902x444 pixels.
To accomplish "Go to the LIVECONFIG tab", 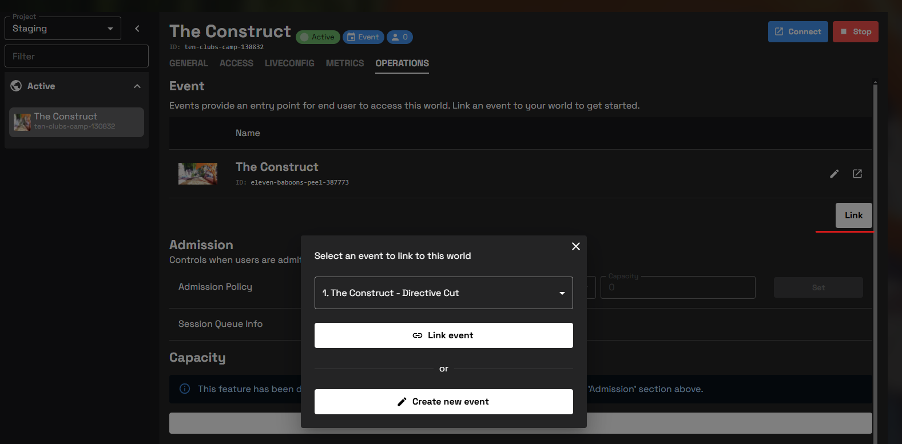I will 289,63.
